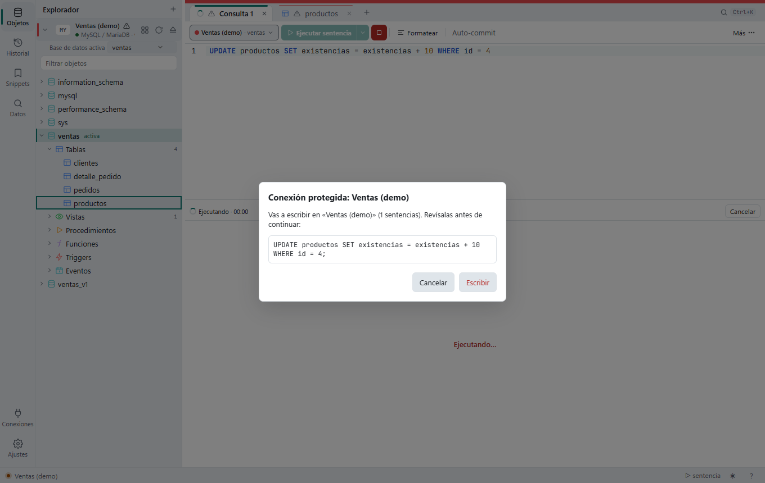Expand the performance_schema database

click(x=42, y=109)
